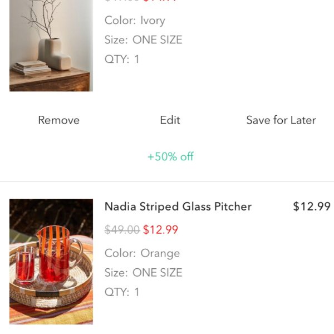334x334 pixels.
Task: Select the Color: Orange attribute
Action: [x=143, y=253]
